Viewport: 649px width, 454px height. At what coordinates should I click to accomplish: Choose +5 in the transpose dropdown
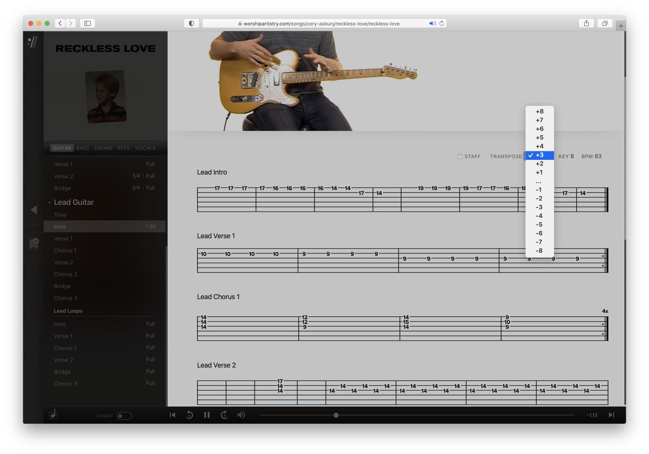540,138
